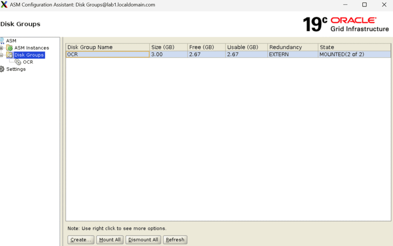Click the Settings gear icon
Image resolution: width=393 pixels, height=246 pixels.
pyautogui.click(x=2, y=69)
